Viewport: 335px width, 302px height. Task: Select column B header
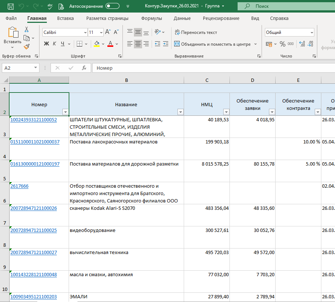coord(127,80)
